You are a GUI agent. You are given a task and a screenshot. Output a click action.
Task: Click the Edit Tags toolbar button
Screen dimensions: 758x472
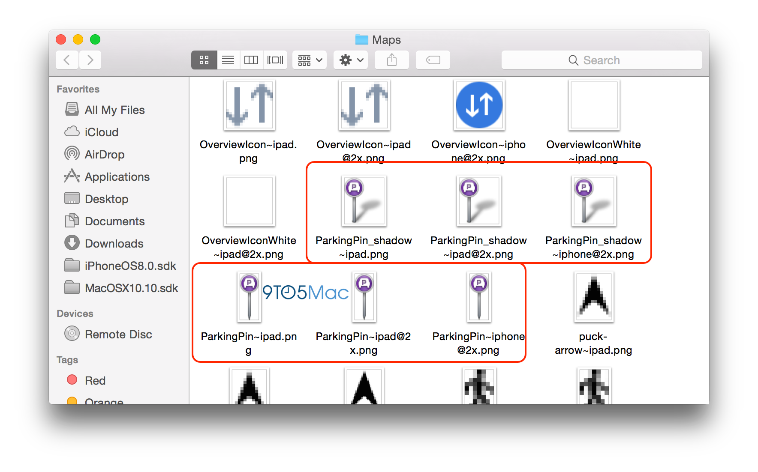tap(433, 60)
